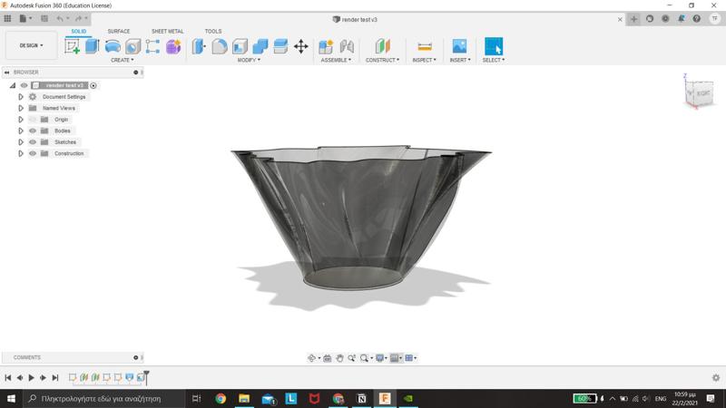
Task: Open the Modify dropdown menu
Action: (x=249, y=60)
